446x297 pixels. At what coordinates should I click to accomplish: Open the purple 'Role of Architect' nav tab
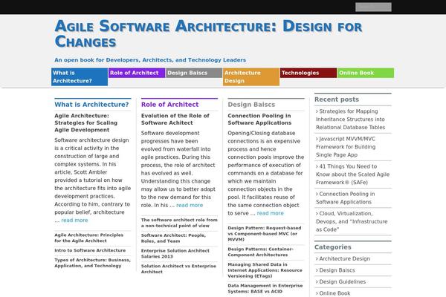[x=137, y=73]
